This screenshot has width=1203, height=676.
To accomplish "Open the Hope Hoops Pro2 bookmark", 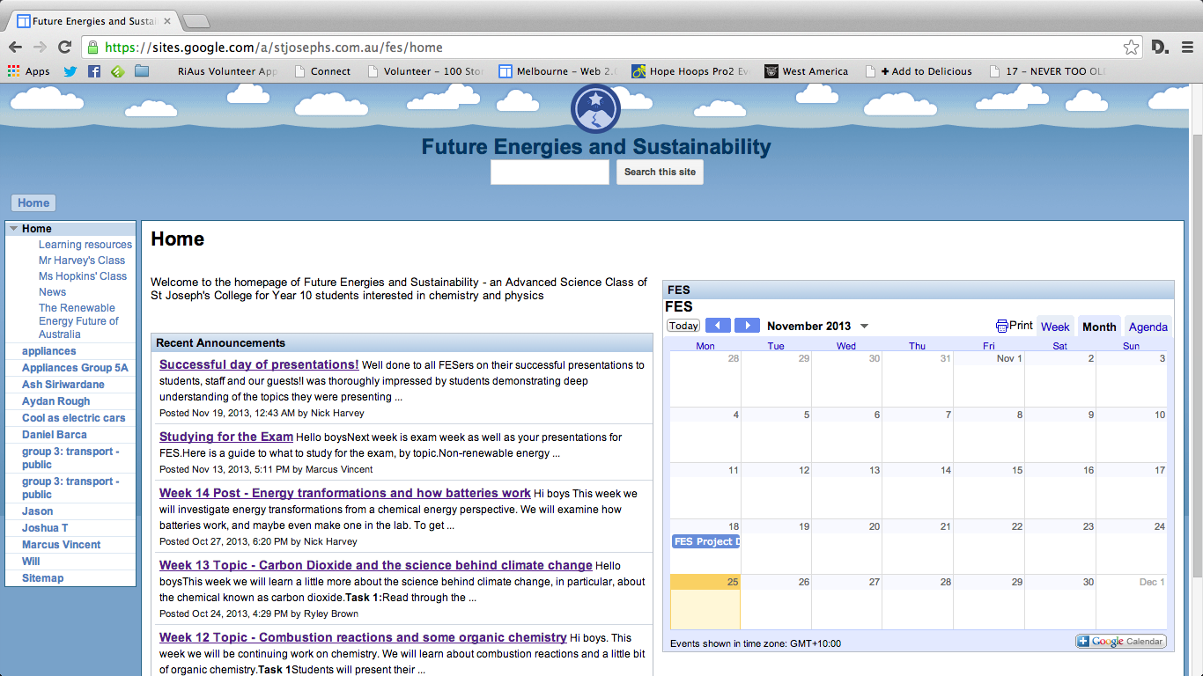I will click(x=691, y=71).
